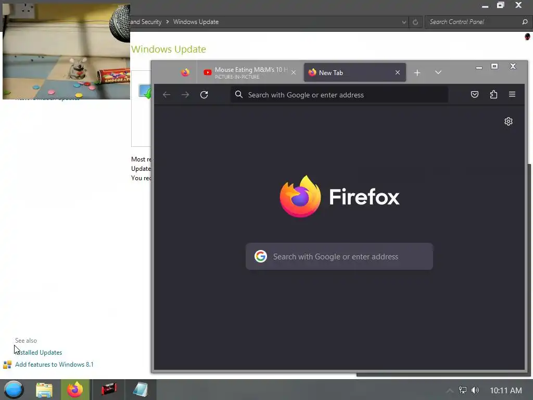Open the Installed Updates link
The width and height of the screenshot is (533, 400).
point(39,353)
